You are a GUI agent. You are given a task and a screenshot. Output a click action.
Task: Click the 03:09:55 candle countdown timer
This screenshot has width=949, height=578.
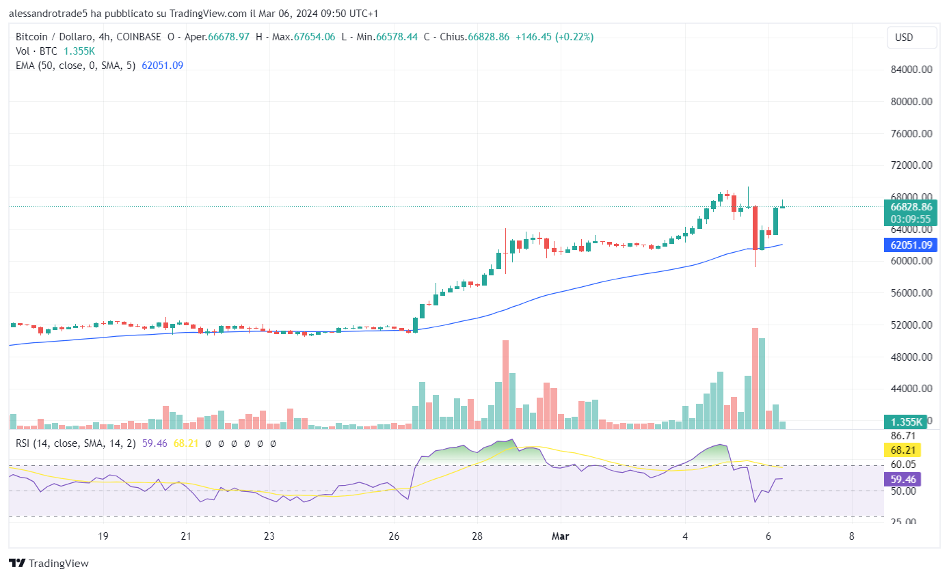point(910,219)
